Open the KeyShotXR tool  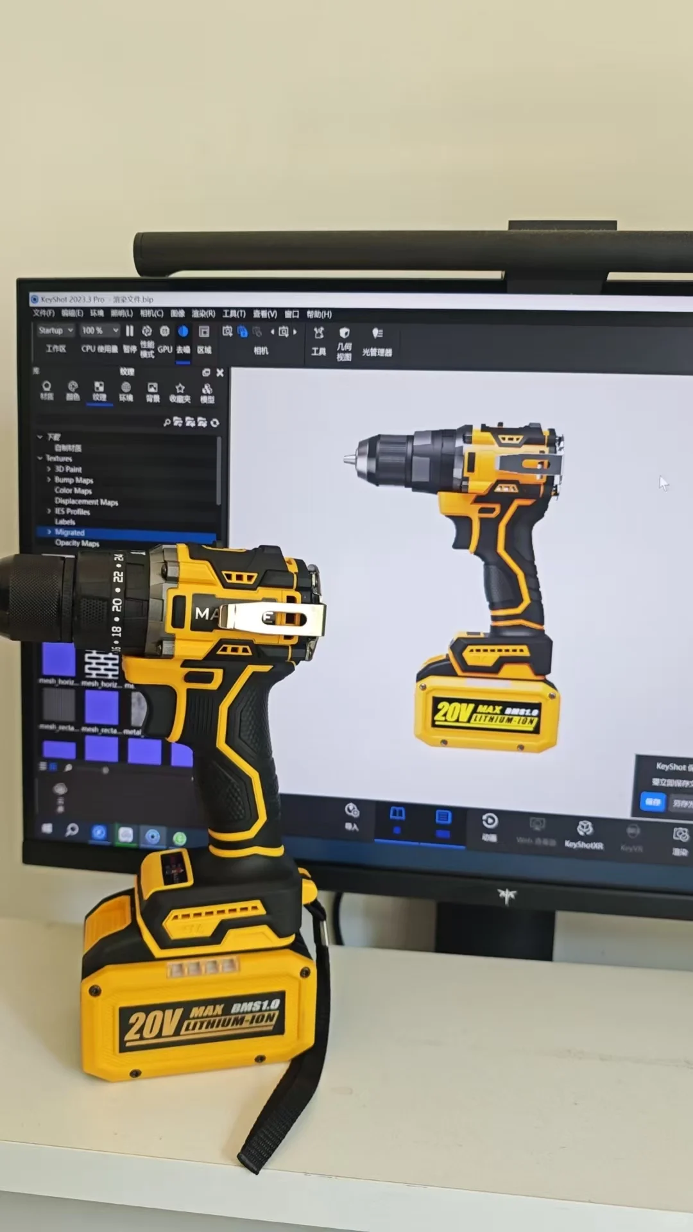tap(584, 835)
